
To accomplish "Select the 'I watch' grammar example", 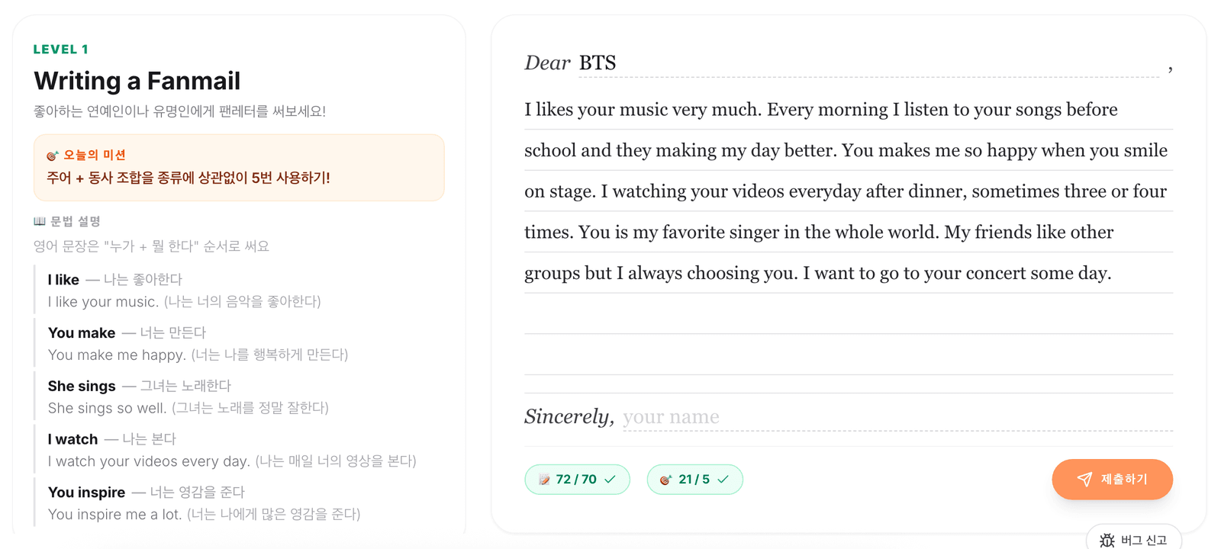I will coord(232,450).
